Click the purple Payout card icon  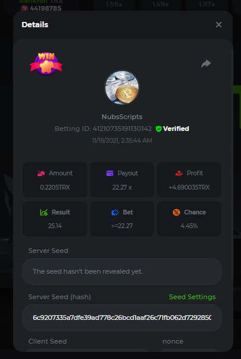click(110, 174)
